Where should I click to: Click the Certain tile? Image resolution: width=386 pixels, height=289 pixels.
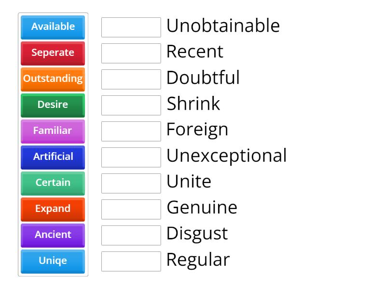(52, 184)
